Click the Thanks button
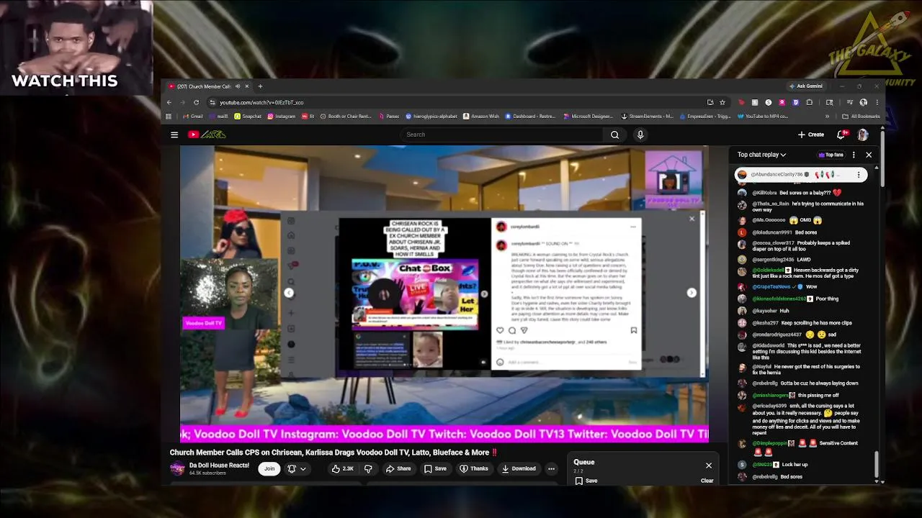This screenshot has width=922, height=518. point(474,469)
